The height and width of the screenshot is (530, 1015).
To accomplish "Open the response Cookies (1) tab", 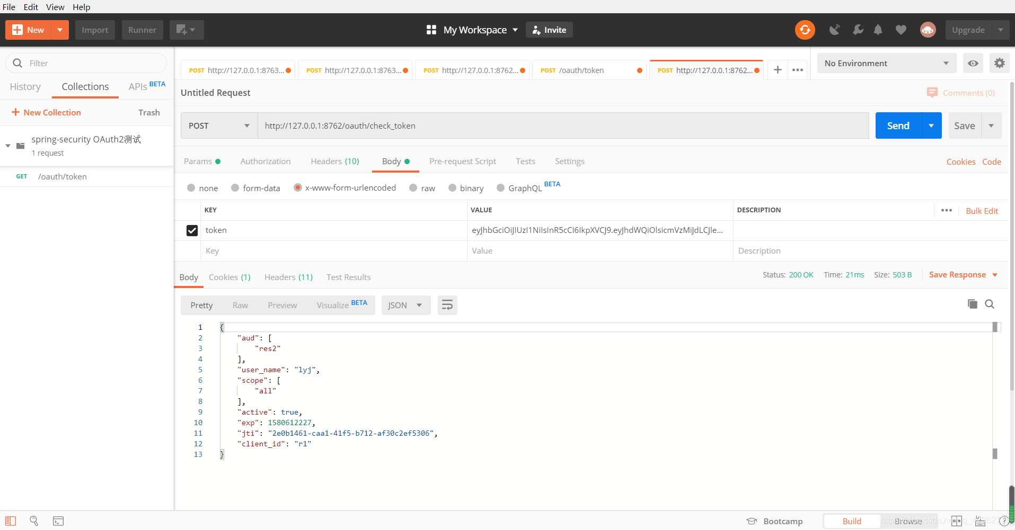I will click(x=230, y=277).
